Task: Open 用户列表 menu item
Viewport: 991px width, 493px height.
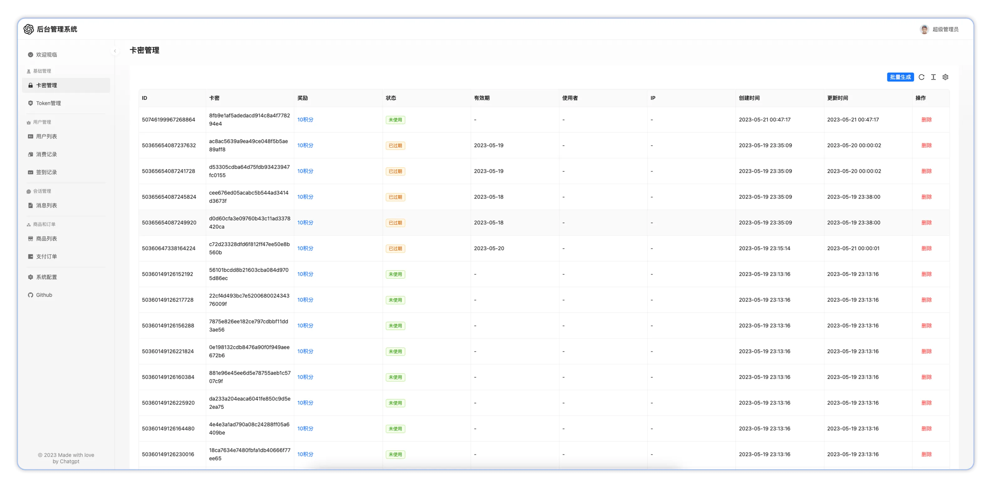Action: 66,137
